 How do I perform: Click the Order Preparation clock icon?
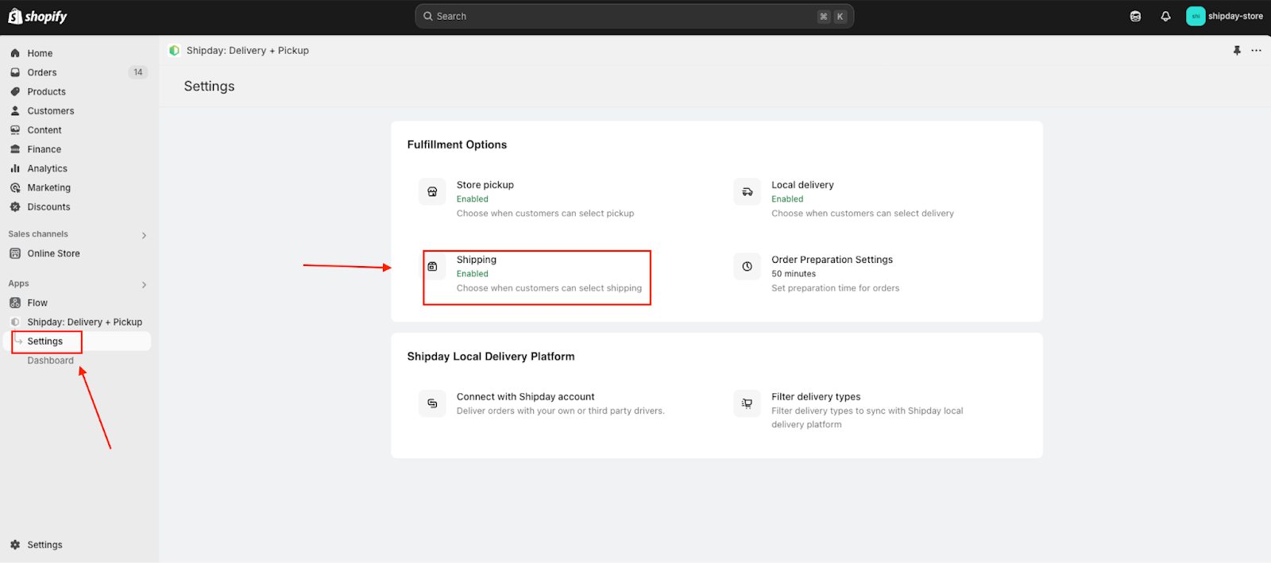[747, 266]
